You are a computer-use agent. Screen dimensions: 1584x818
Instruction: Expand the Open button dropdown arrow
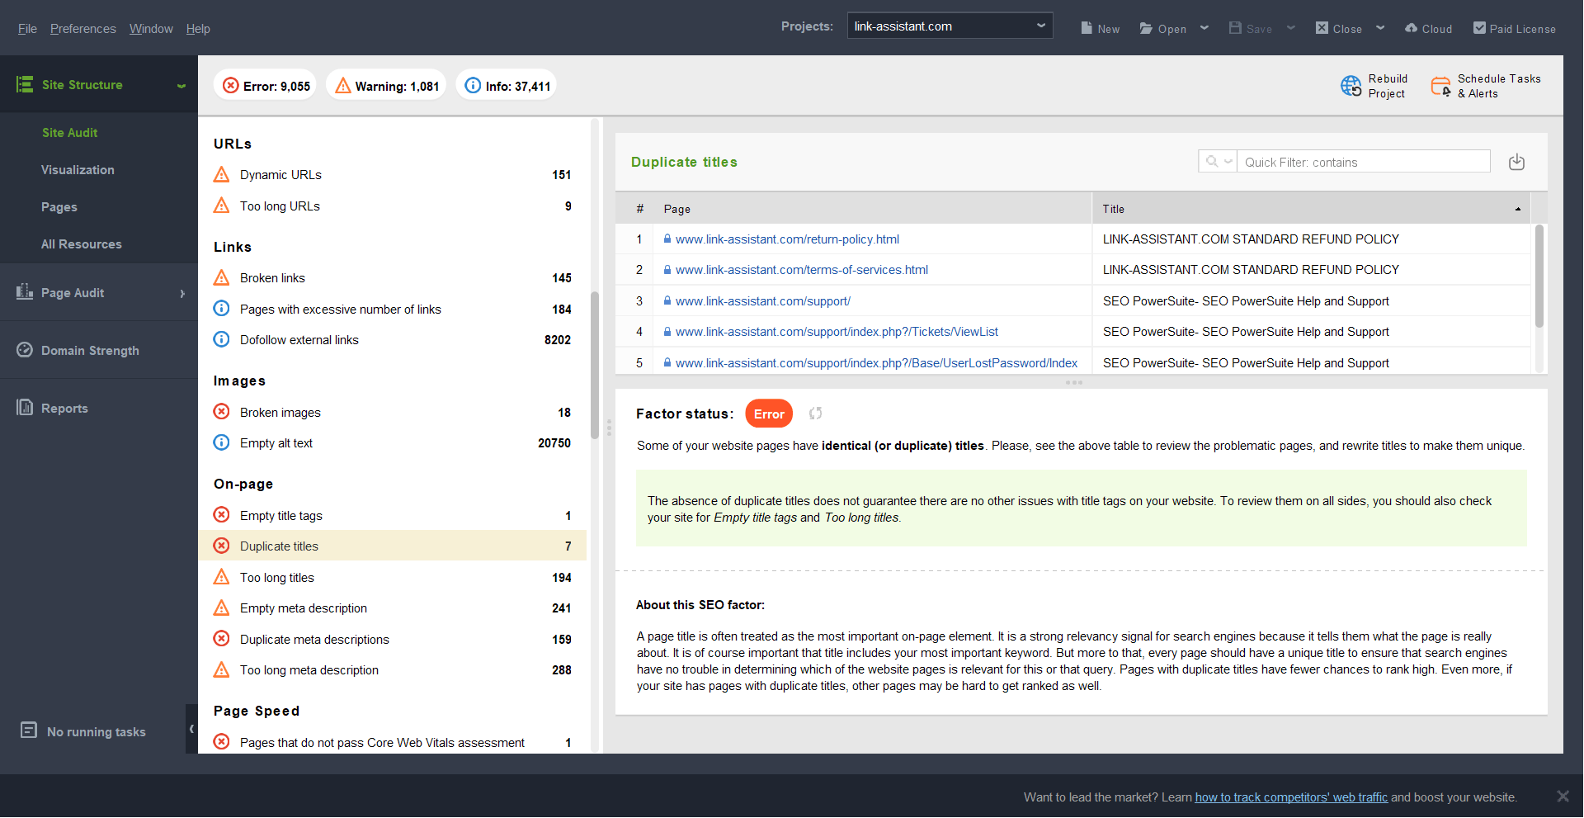(x=1204, y=28)
